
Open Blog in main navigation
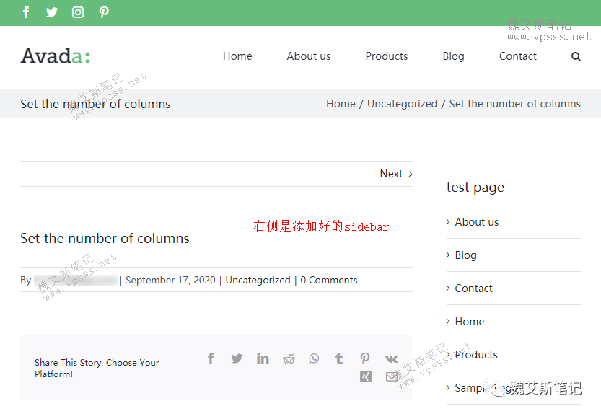pyautogui.click(x=453, y=56)
